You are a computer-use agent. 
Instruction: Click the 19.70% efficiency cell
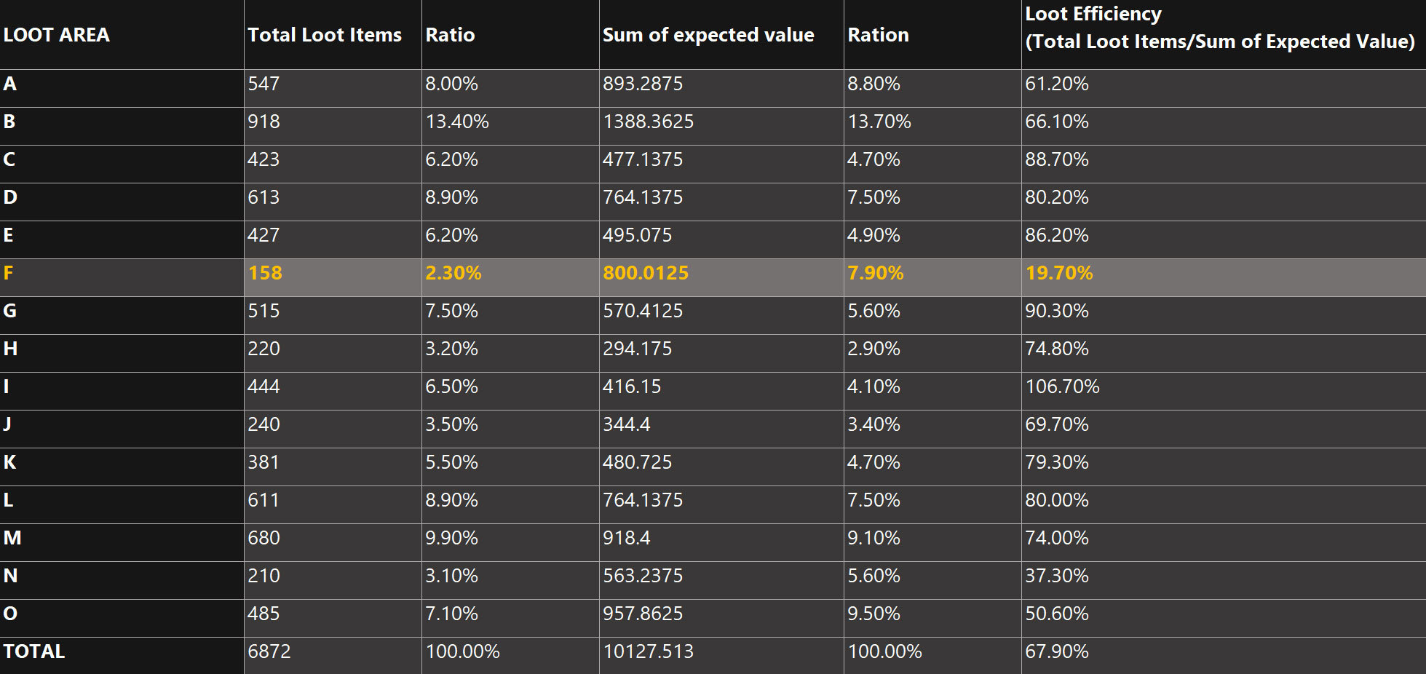tap(1059, 273)
